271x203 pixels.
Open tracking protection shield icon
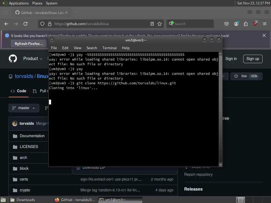[x=42, y=24]
